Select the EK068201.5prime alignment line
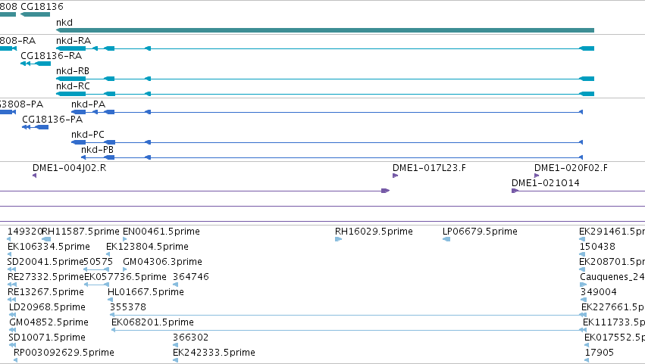The width and height of the screenshot is (645, 364). point(349,330)
